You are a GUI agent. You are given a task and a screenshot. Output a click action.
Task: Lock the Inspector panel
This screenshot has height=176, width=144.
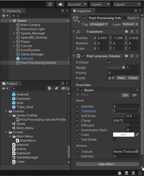pyautogui.click(x=136, y=11)
